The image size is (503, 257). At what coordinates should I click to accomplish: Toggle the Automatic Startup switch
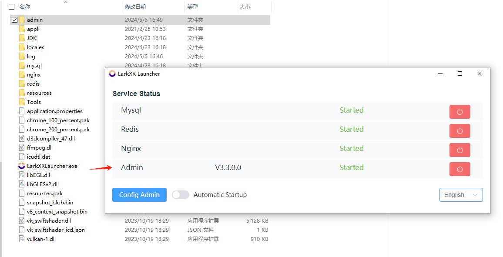180,195
